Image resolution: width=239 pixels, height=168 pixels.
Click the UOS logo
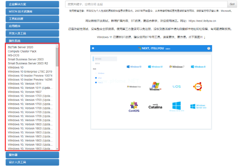click(x=177, y=86)
